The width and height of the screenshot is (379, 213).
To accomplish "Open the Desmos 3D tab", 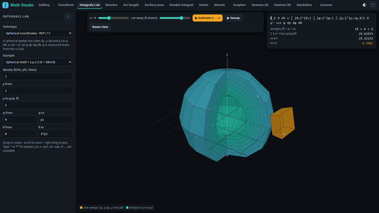I will [282, 5].
